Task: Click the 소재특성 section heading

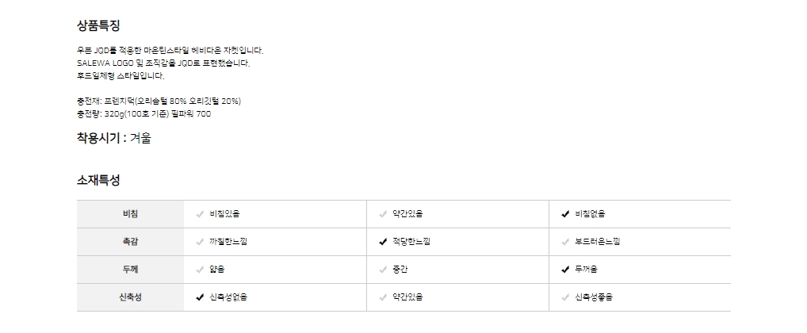Action: 98,180
